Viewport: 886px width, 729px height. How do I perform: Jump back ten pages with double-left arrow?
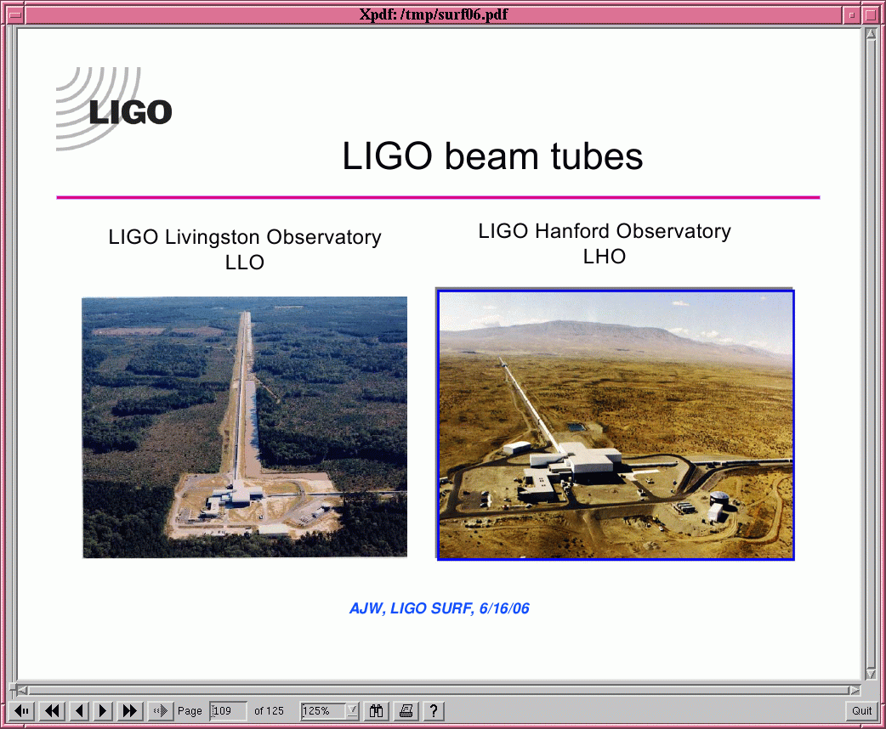52,711
